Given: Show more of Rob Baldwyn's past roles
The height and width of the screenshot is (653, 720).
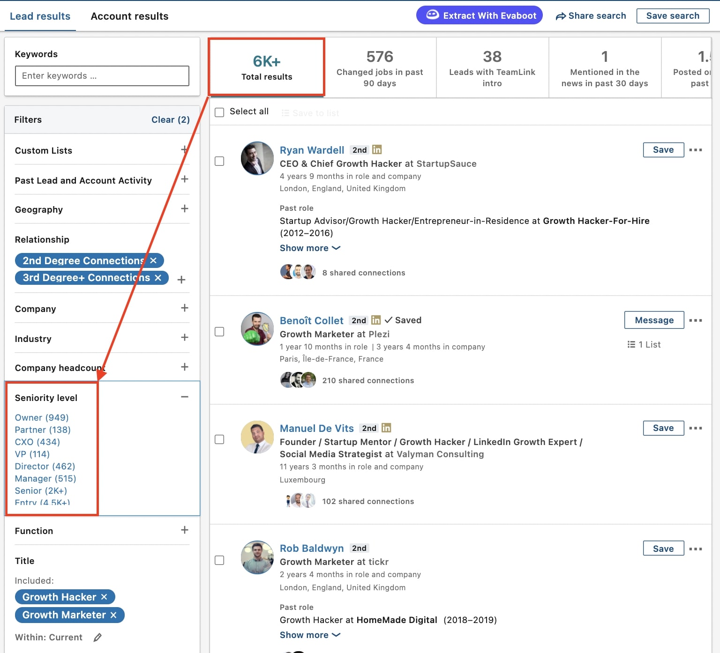Looking at the screenshot, I should 310,635.
